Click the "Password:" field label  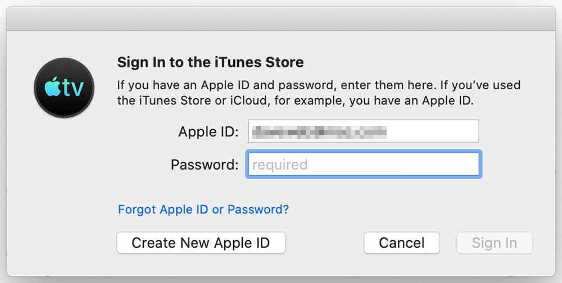pyautogui.click(x=205, y=165)
